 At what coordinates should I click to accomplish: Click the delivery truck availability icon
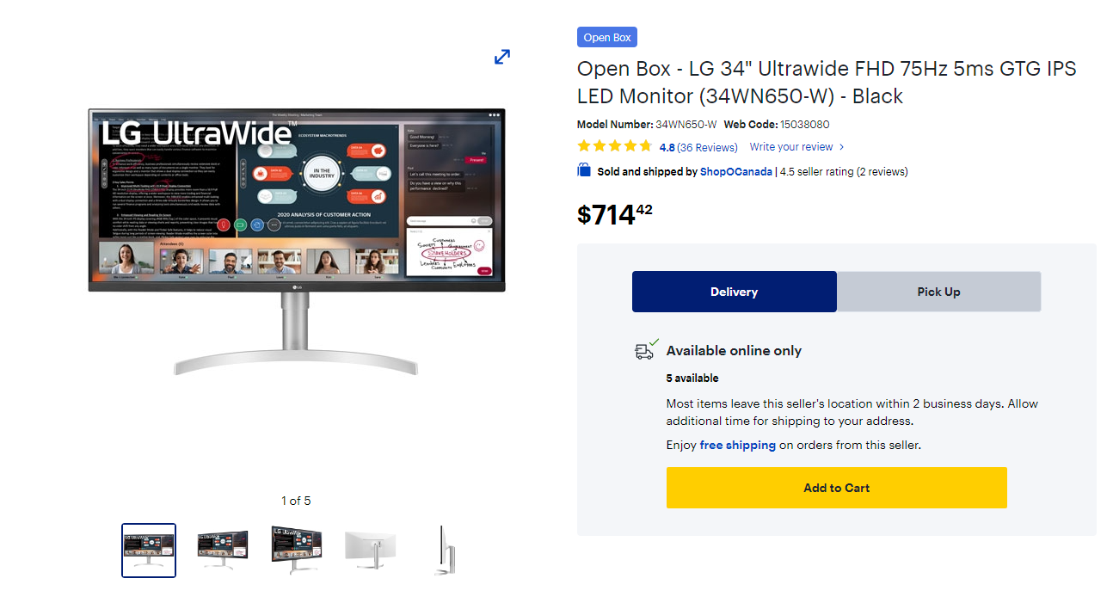point(646,349)
